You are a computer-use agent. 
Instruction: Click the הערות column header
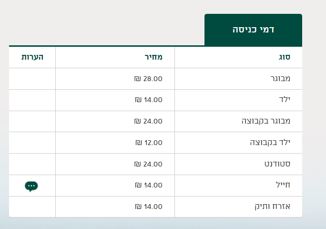coord(32,57)
